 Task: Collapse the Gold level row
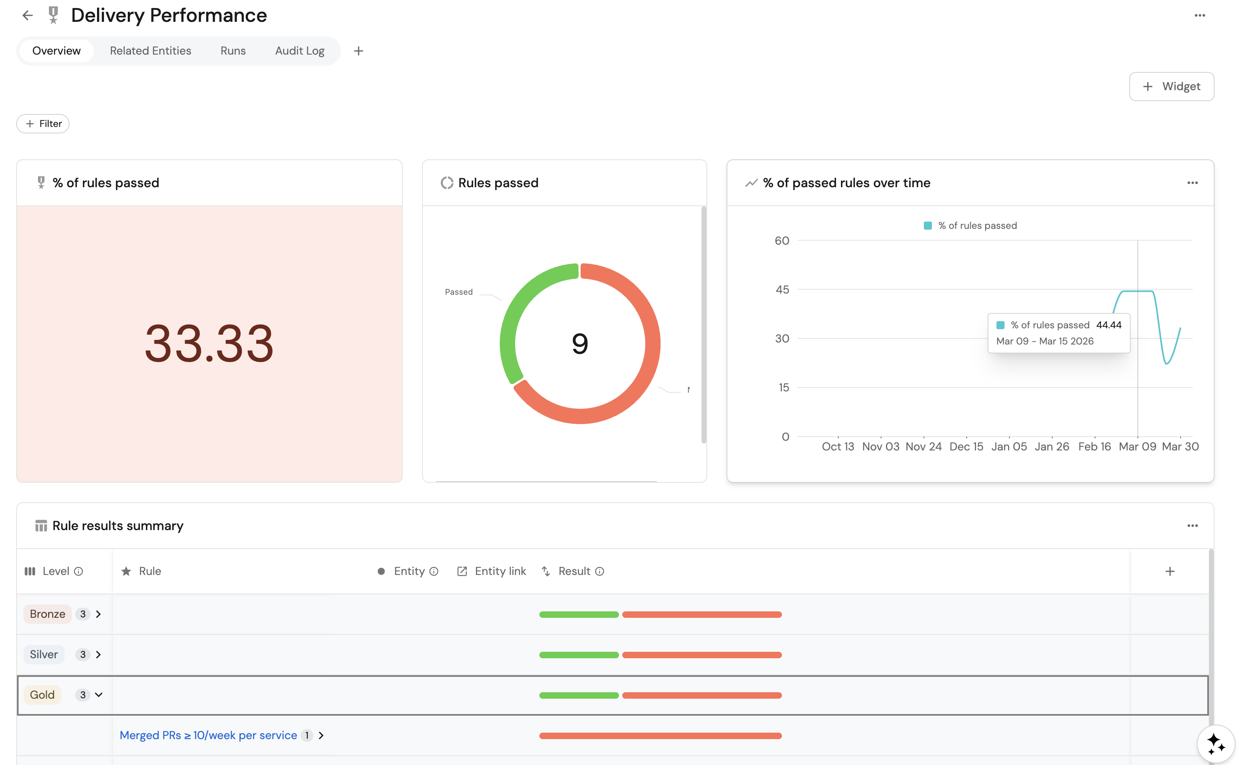[99, 695]
